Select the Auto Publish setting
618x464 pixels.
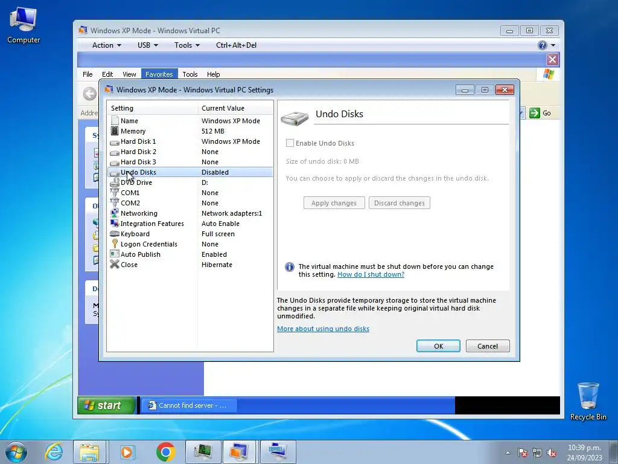click(x=190, y=254)
